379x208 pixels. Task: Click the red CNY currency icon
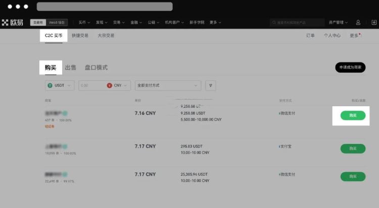click(x=110, y=86)
